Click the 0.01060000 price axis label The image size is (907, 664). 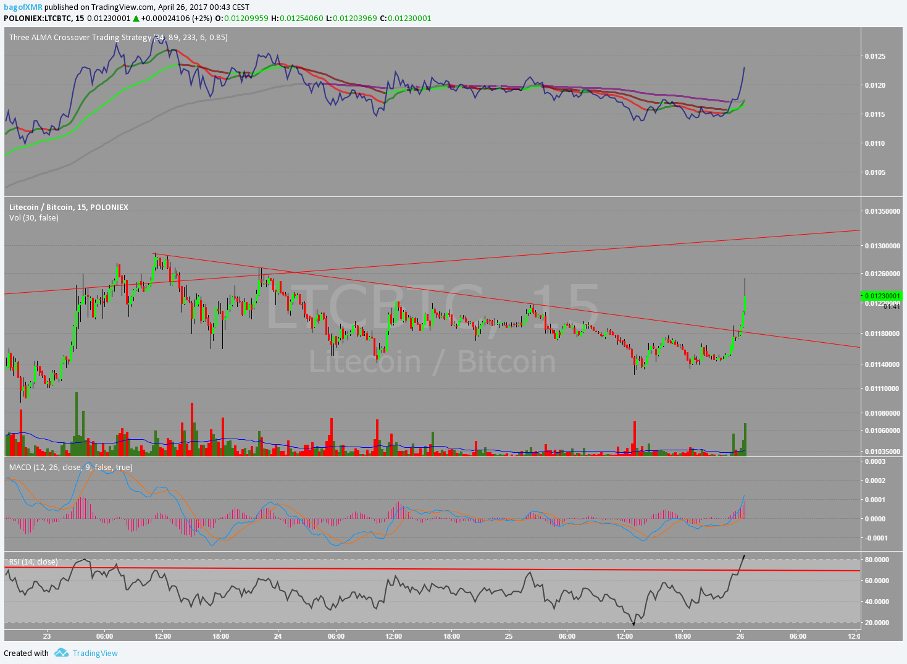coord(882,431)
